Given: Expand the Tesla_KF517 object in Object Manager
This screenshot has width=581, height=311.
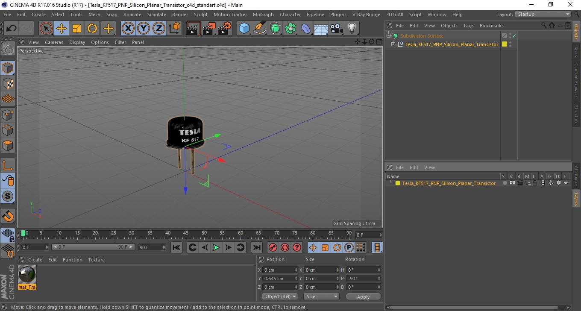Looking at the screenshot, I should tap(393, 44).
